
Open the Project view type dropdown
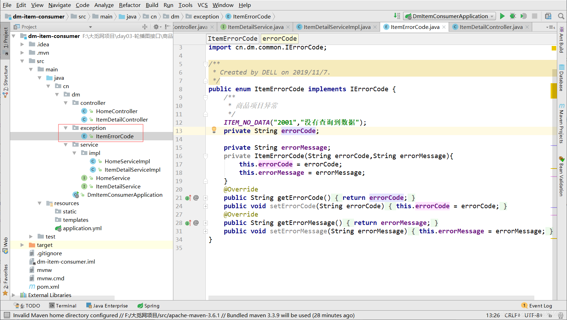(90, 27)
